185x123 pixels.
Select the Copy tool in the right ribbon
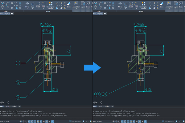[x=125, y=5]
